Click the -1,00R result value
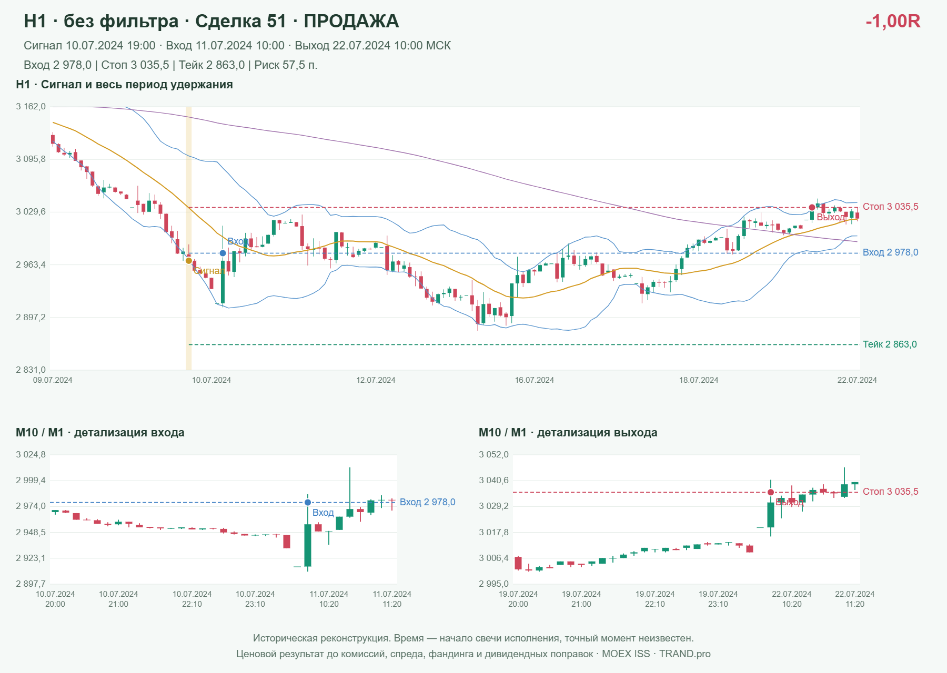This screenshot has width=947, height=673. click(893, 21)
